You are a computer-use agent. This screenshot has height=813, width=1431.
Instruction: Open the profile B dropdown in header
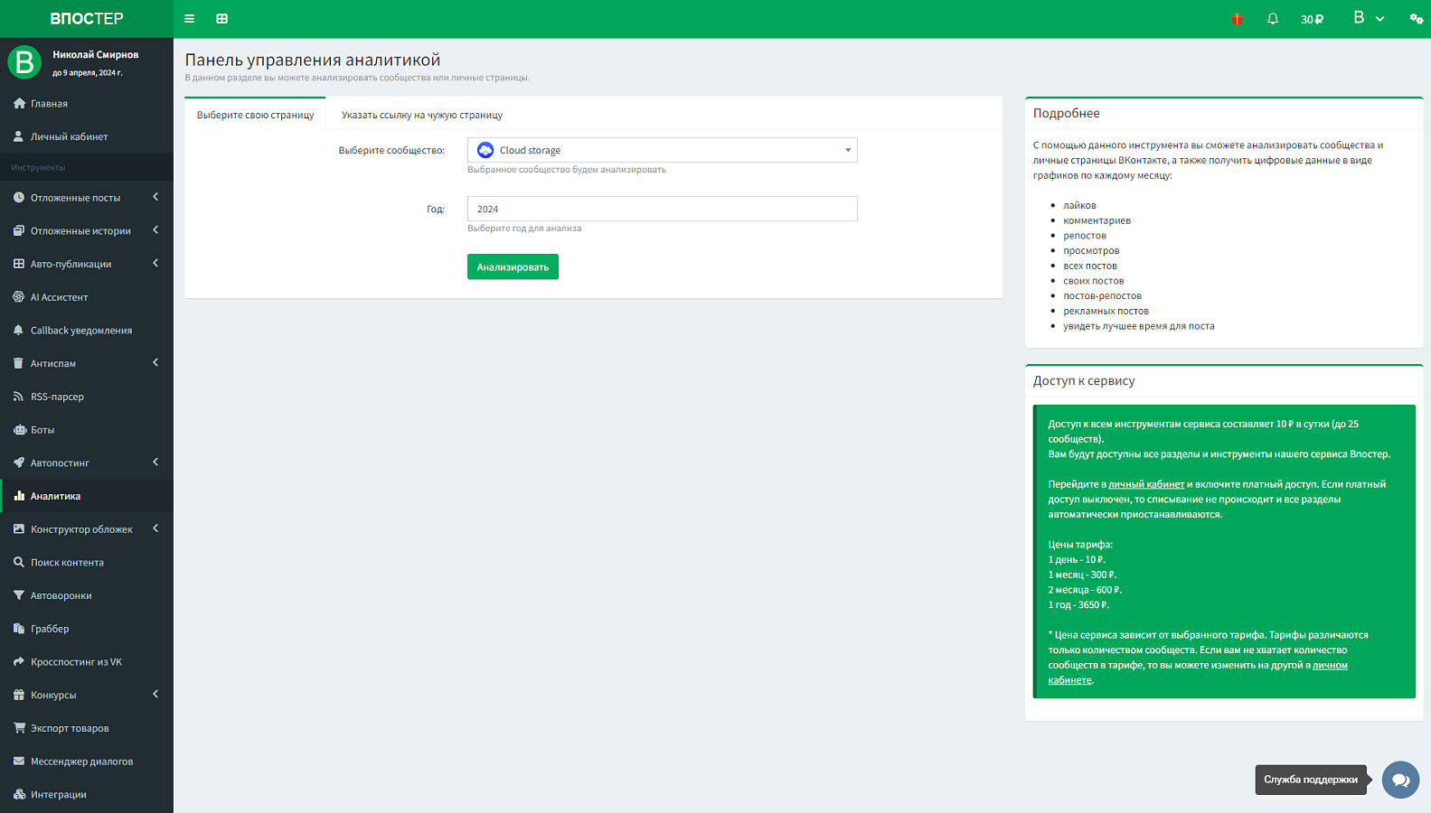click(1369, 18)
